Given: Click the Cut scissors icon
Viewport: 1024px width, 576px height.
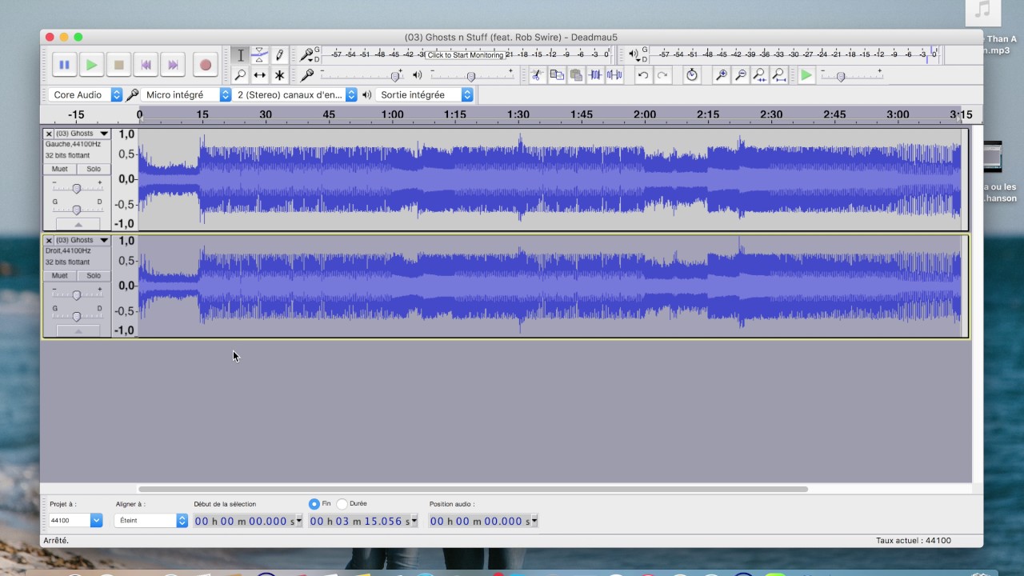Looking at the screenshot, I should [x=537, y=75].
